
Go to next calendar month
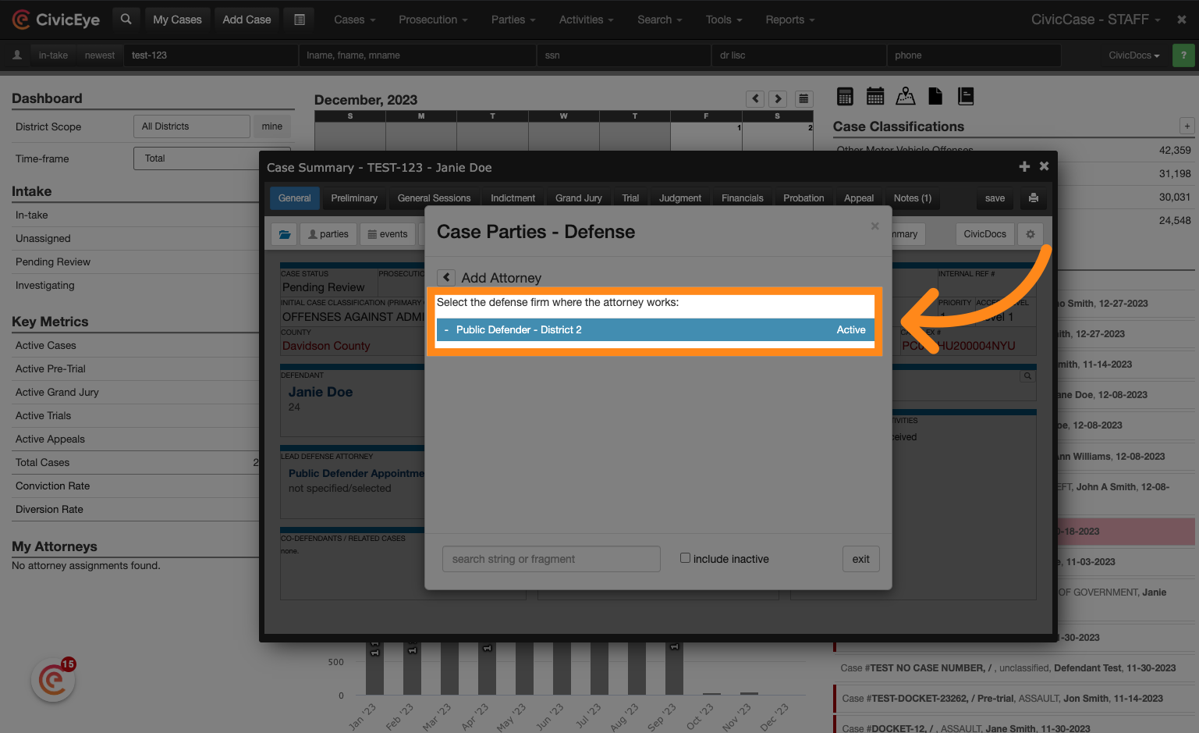pos(778,98)
